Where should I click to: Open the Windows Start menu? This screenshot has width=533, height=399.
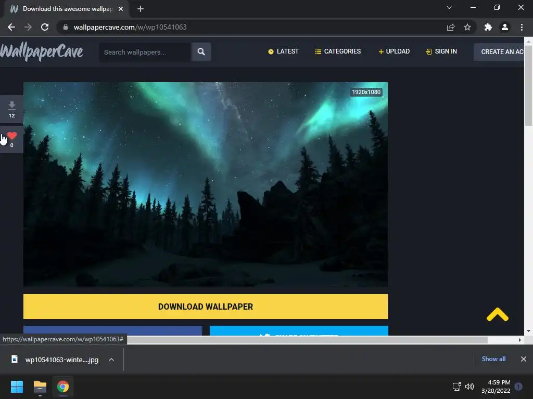pos(17,387)
